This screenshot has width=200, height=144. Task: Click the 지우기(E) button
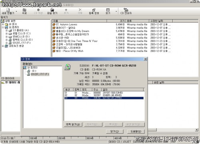93,124
